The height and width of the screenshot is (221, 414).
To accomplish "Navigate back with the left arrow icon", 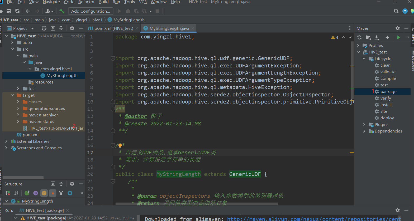I will (x=28, y=11).
